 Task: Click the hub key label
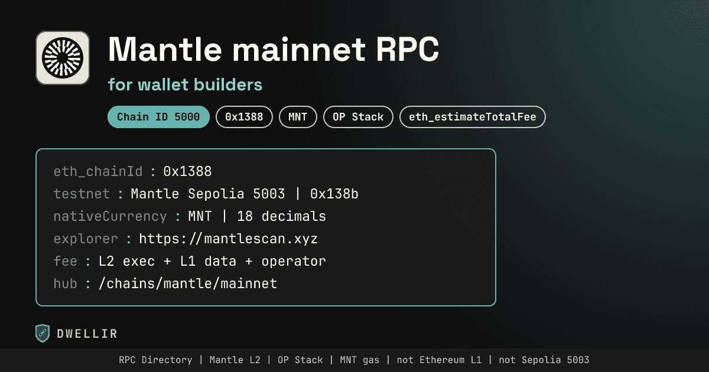tap(66, 284)
